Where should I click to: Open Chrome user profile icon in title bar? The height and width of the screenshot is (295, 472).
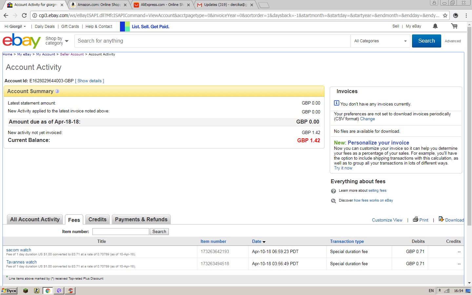click(x=434, y=3)
